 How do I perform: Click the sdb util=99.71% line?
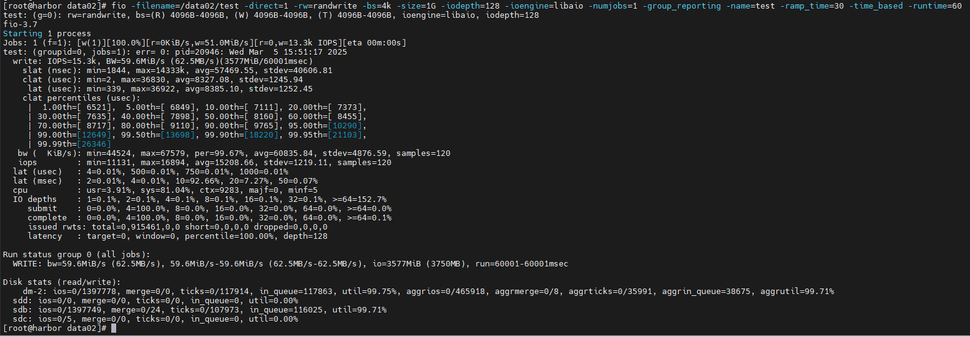[200, 310]
